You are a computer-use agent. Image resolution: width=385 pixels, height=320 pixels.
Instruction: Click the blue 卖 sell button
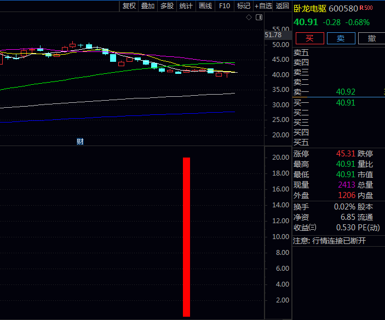[341, 38]
